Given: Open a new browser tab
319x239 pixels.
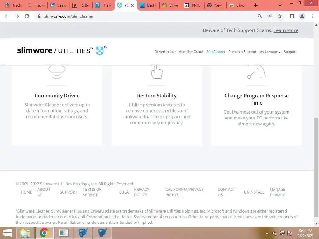Looking at the screenshot, I should [256, 5].
